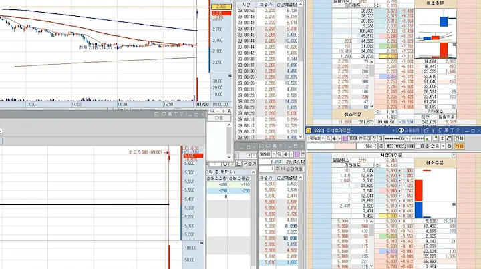Click the quantity 564 stepper arrows
Viewport: 481px width, 269px height.
pyautogui.click(x=375, y=146)
